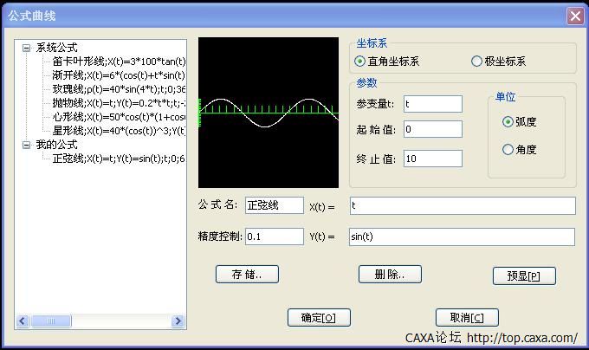Select the 玫瑰线 formula entry
This screenshot has width=589, height=350.
coord(119,89)
